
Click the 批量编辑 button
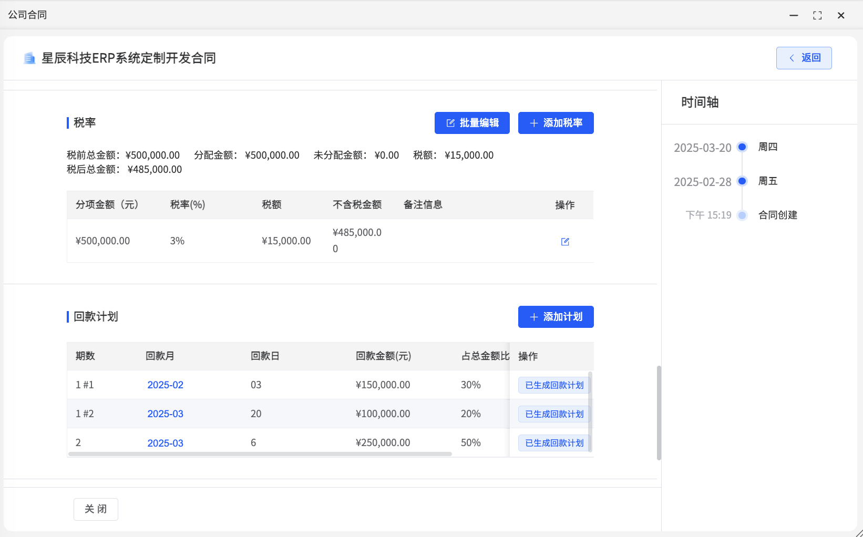pos(472,123)
